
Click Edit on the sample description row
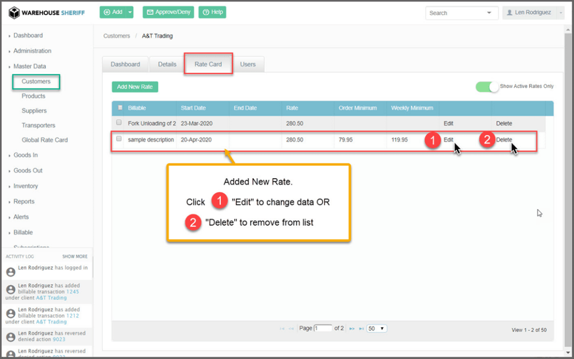(x=448, y=140)
